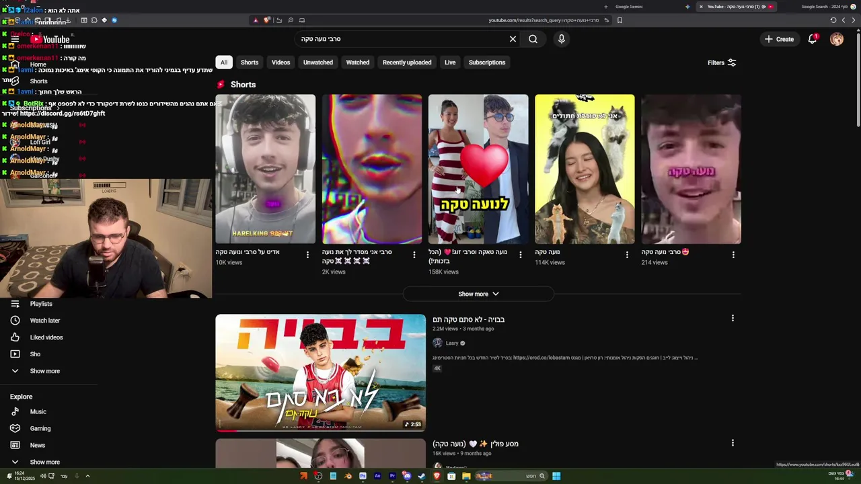Image resolution: width=861 pixels, height=484 pixels.
Task: Open the Lasry channel link
Action: [452, 343]
